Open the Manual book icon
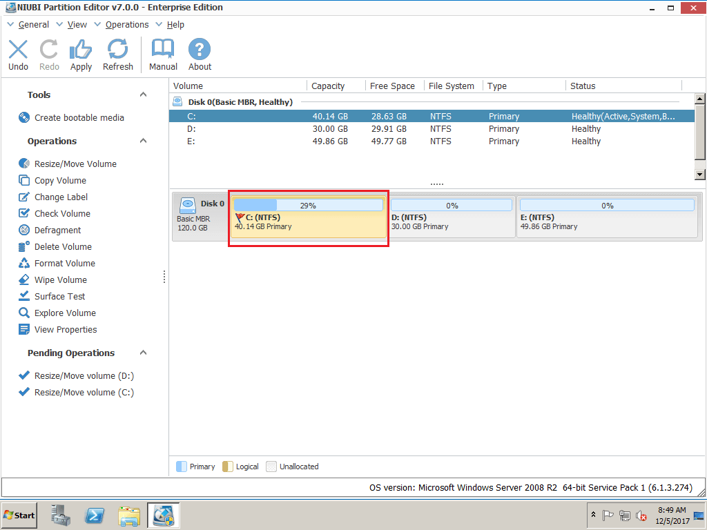The height and width of the screenshot is (530, 707). [x=163, y=49]
